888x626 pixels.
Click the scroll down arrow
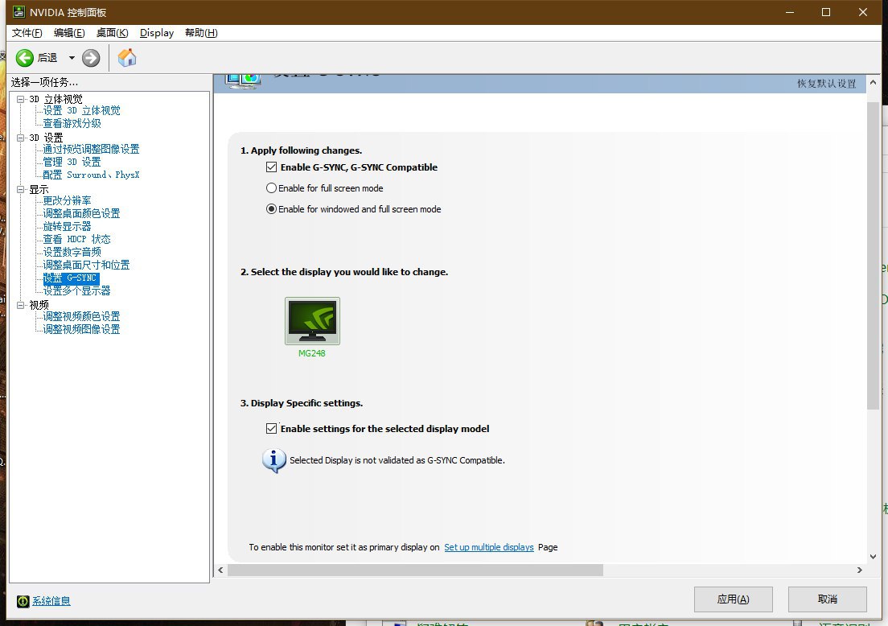tap(873, 556)
